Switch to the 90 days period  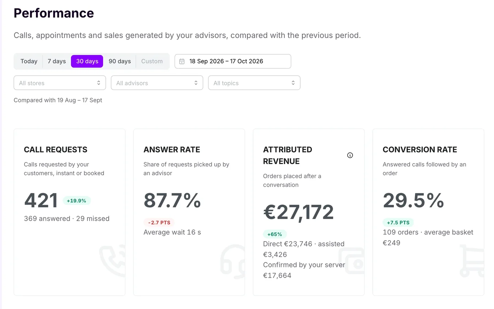[120, 61]
